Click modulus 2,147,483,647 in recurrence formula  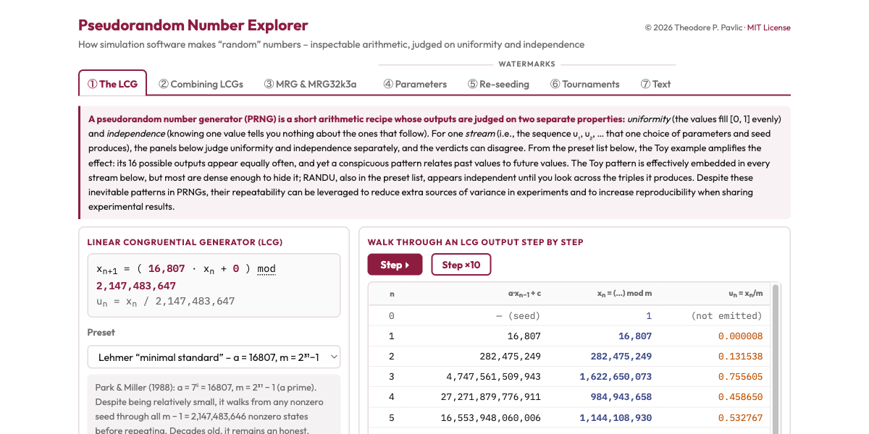136,286
